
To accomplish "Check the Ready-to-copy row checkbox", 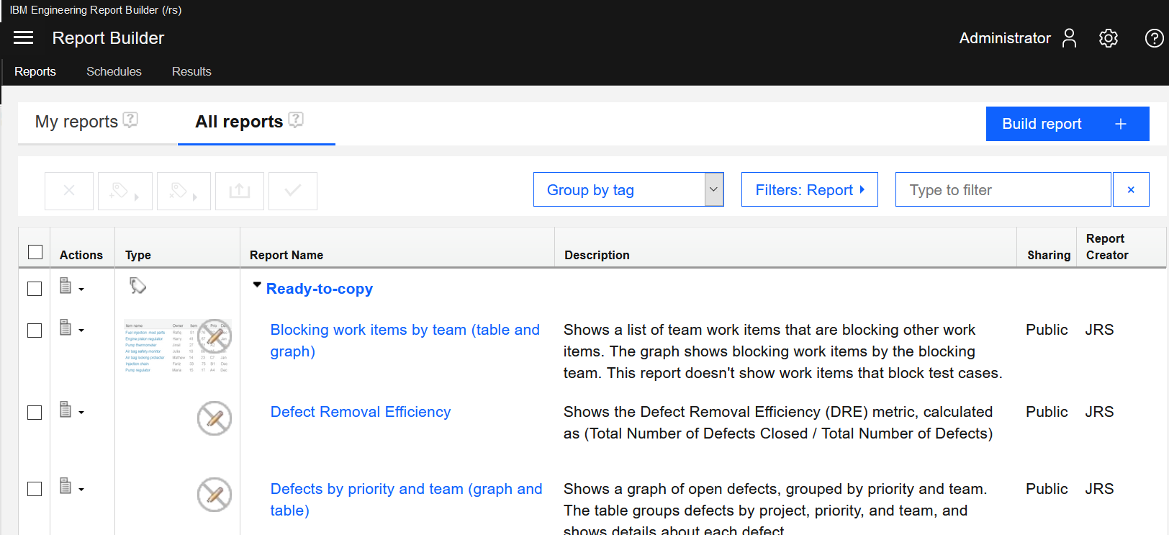I will (35, 289).
